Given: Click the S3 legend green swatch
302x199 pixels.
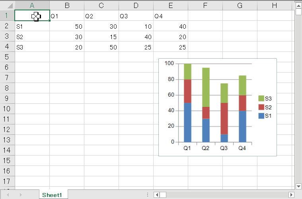Looking at the screenshot, I should (261, 98).
